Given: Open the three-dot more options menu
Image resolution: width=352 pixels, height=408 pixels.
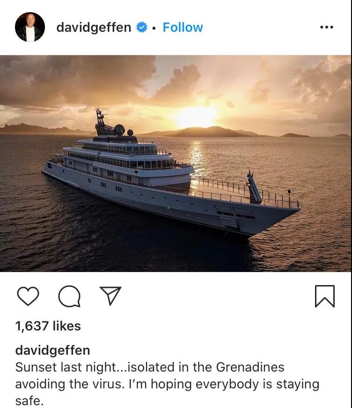Looking at the screenshot, I should (326, 27).
